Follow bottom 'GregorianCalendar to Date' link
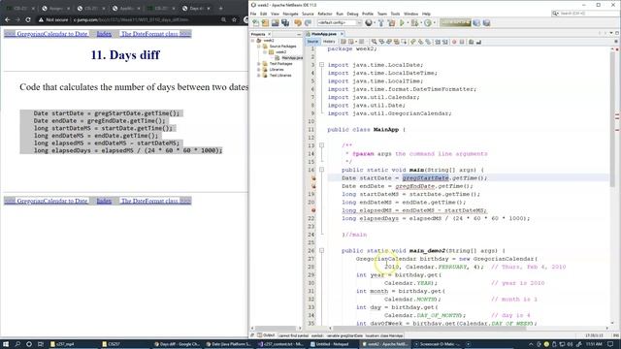Screen dimensions: 621x349 [51, 201]
